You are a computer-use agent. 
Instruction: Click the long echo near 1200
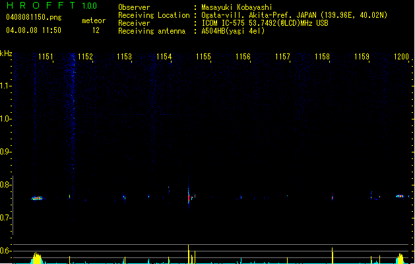400,196
